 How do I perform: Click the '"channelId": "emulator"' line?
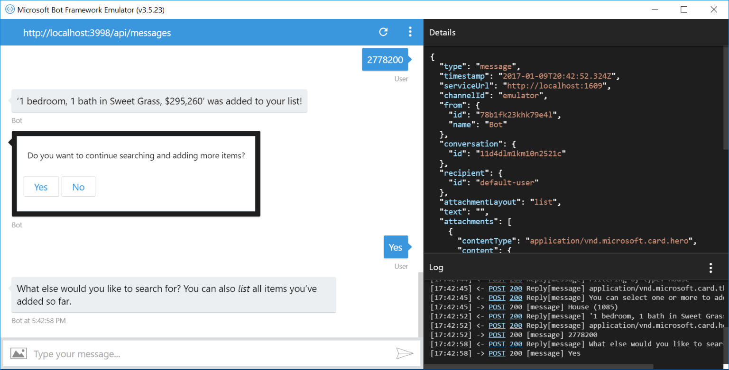coord(493,95)
